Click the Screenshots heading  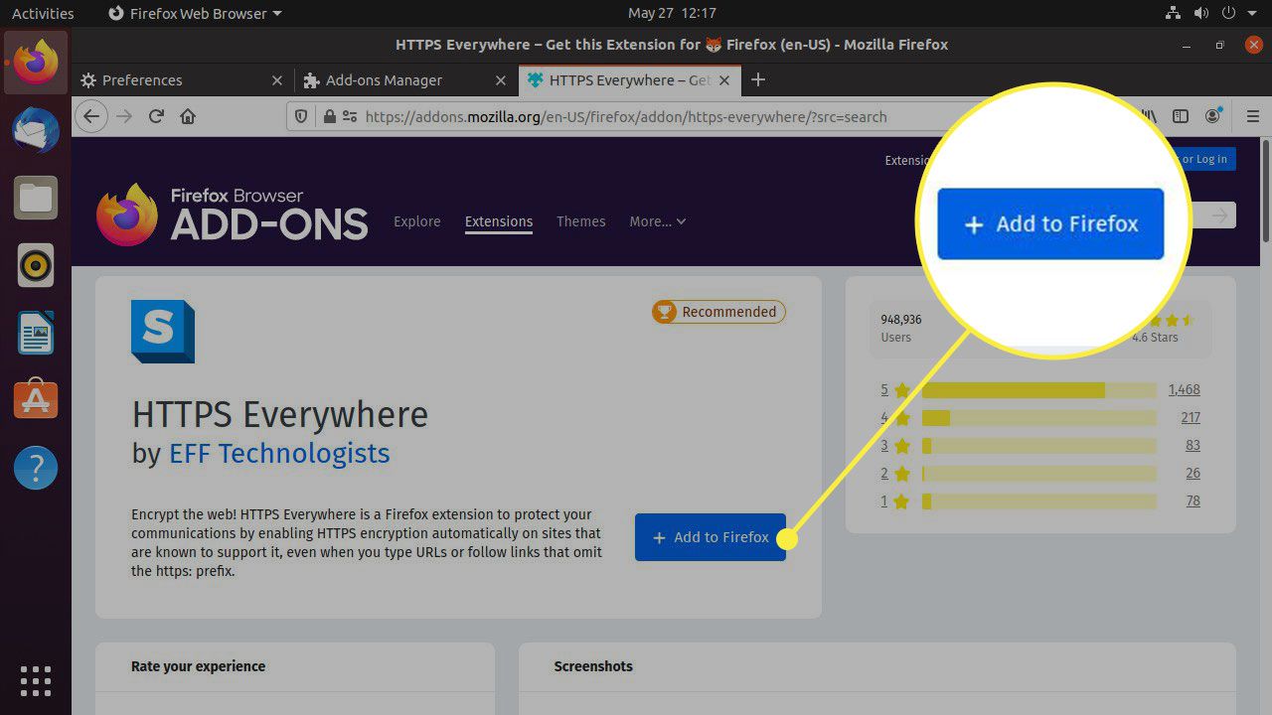(x=593, y=666)
